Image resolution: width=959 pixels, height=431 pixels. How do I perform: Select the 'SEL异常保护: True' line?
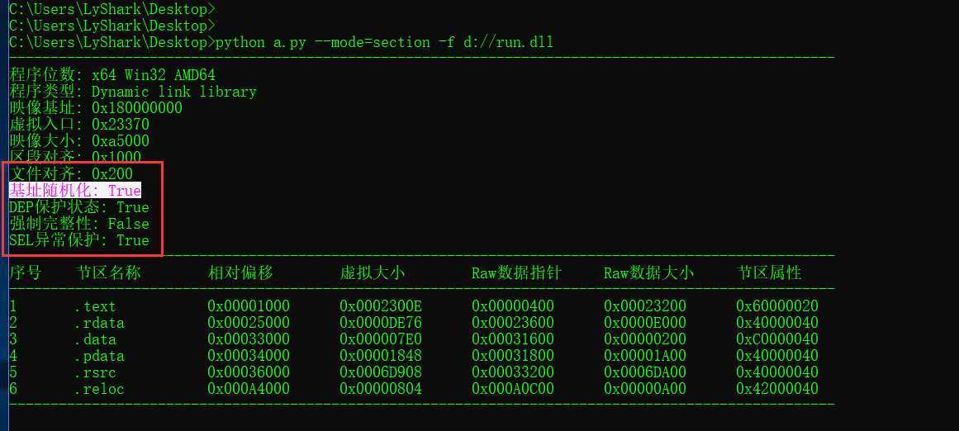click(x=79, y=240)
